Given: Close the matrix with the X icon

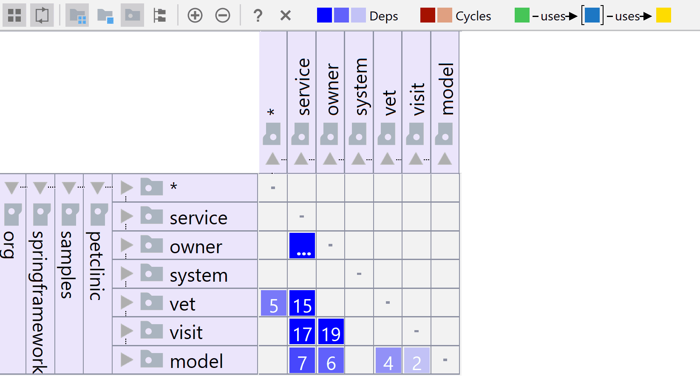Looking at the screenshot, I should point(286,16).
